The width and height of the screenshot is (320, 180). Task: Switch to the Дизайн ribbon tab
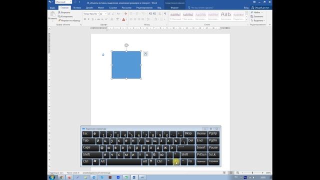89,8
